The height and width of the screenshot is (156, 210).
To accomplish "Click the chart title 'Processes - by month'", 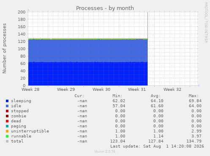I will (105, 8).
